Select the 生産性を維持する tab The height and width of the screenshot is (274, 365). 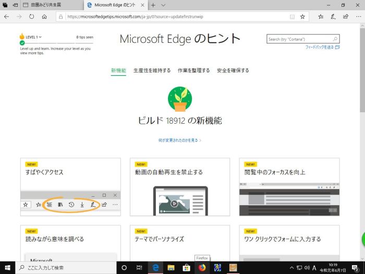point(152,70)
